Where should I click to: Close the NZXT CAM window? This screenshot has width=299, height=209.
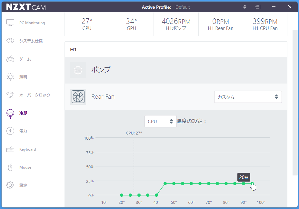(290, 7)
